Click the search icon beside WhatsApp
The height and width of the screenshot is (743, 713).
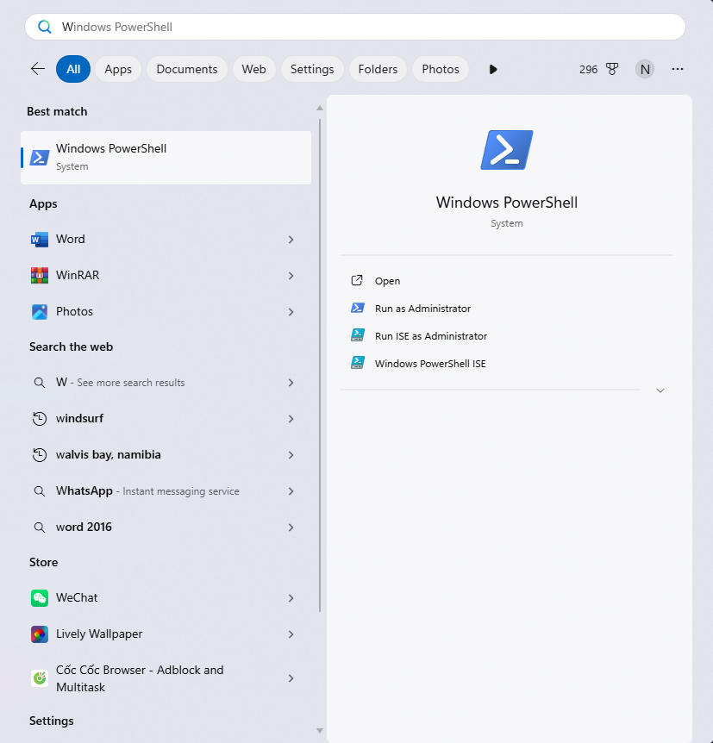coord(40,491)
